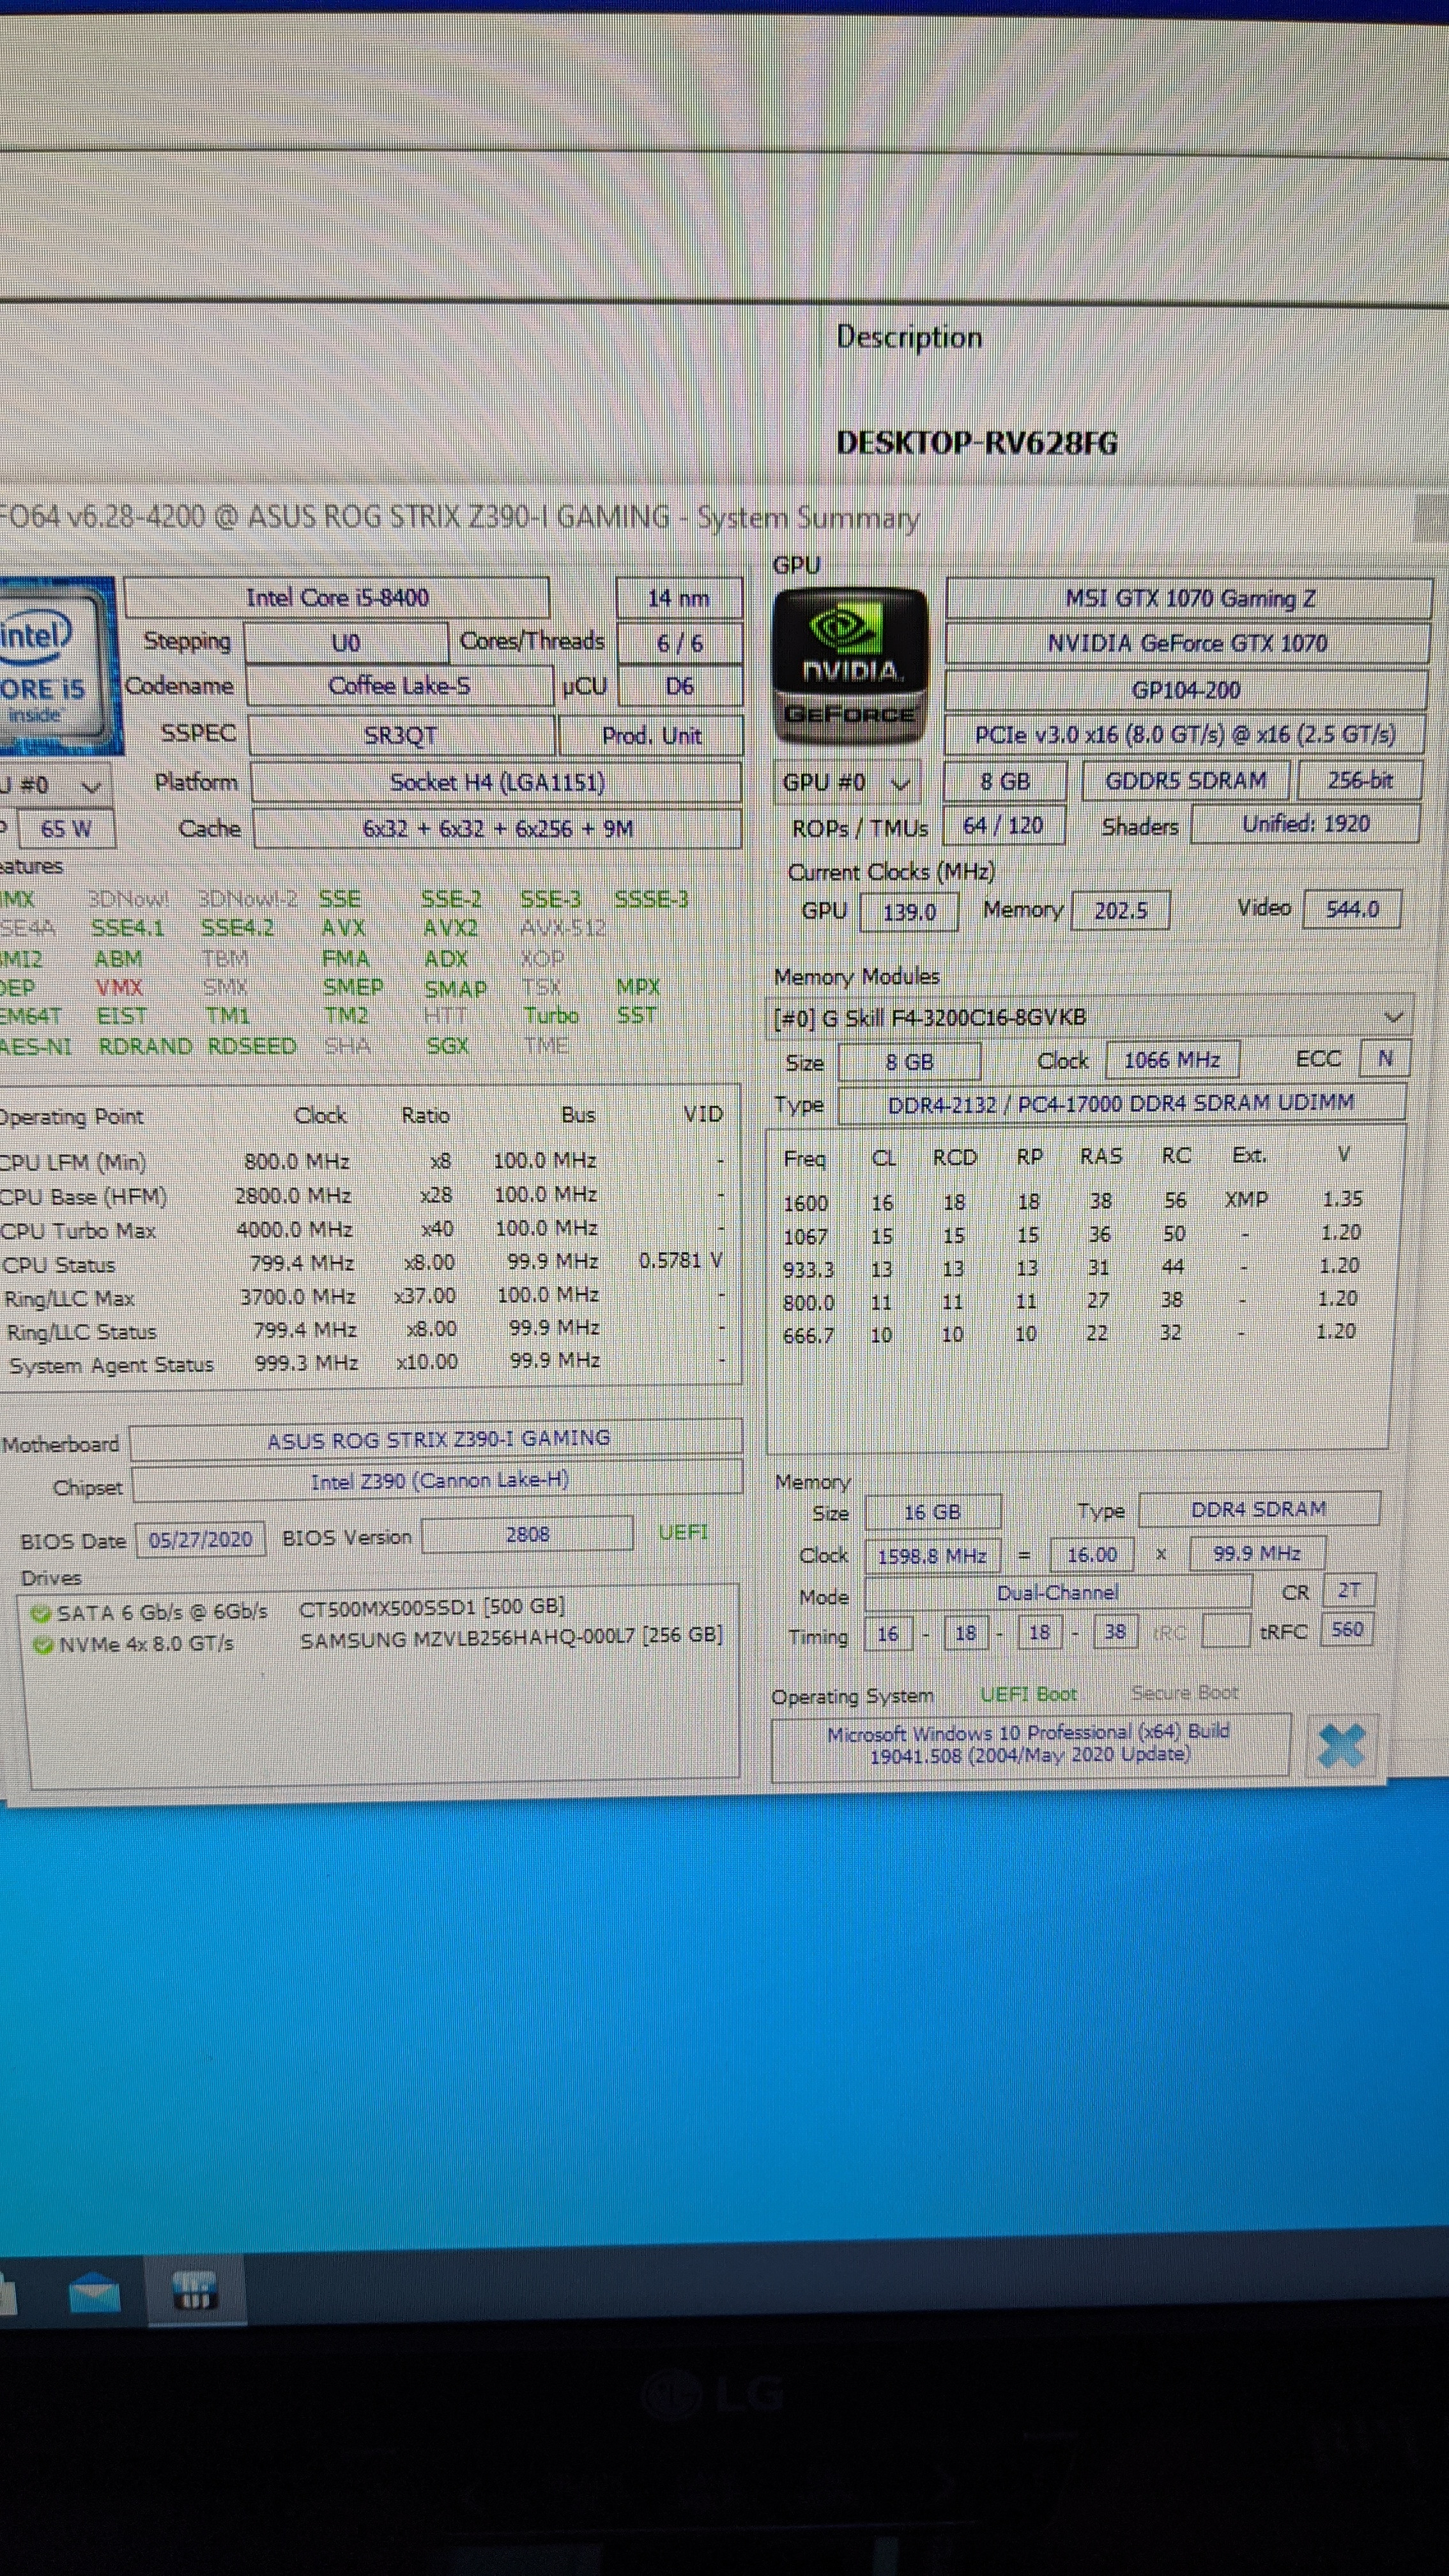
Task: Click the green status icon beside NVMe 4x
Action: (x=43, y=1644)
